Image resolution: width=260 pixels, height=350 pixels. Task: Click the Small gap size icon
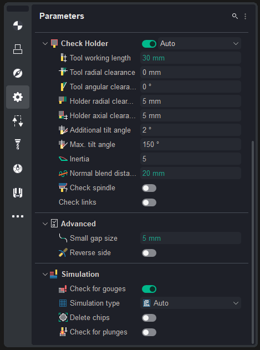coord(63,238)
